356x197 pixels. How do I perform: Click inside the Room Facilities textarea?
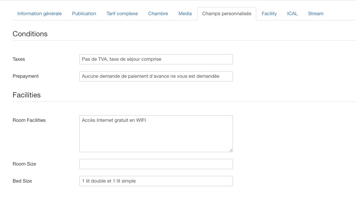[x=156, y=133]
